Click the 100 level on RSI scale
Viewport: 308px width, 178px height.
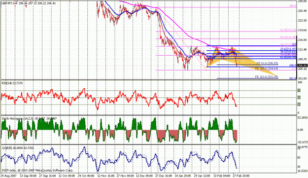[300, 82]
